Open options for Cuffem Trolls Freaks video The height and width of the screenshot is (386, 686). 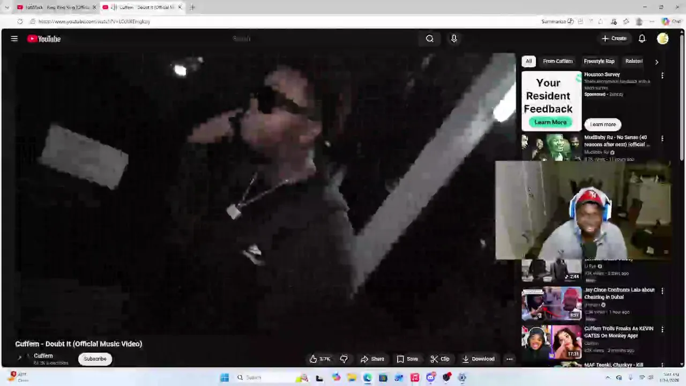coord(662,329)
